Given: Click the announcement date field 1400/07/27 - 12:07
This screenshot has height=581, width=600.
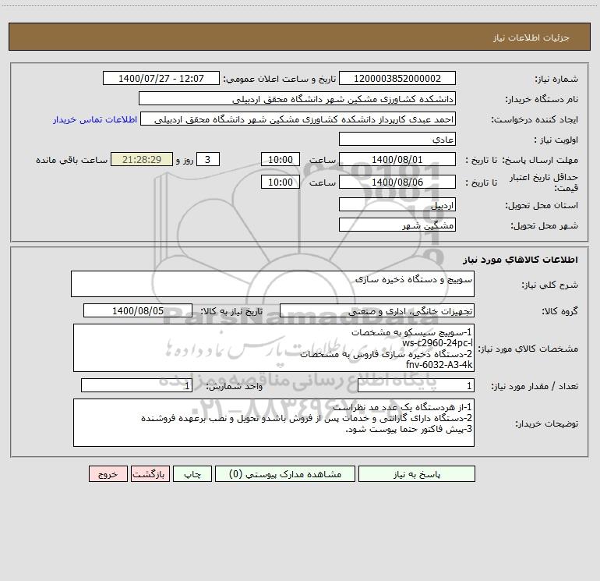Looking at the screenshot, I should [x=161, y=79].
